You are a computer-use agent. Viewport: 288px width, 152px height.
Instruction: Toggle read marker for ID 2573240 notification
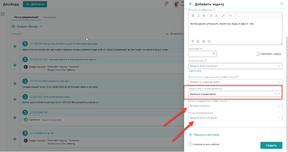15,118
